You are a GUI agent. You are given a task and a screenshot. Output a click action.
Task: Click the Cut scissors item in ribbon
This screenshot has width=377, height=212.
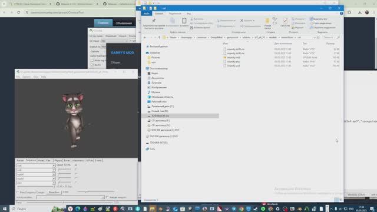point(197,19)
